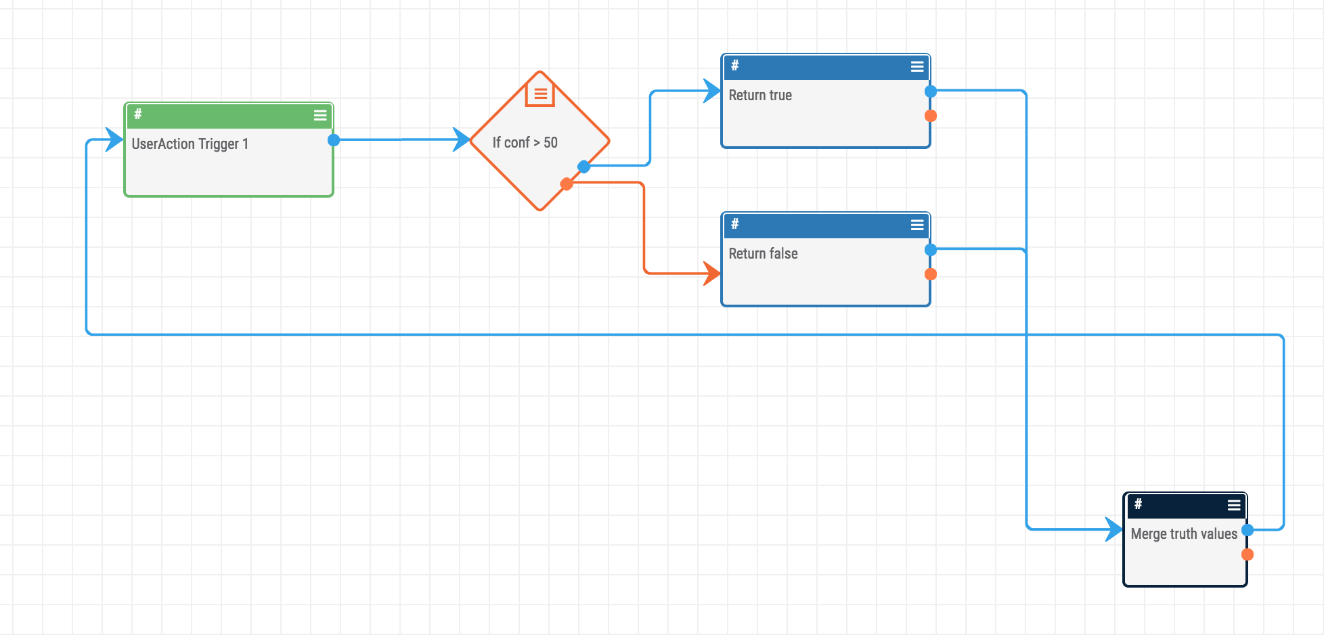
Task: Click orange false port on decision diamond
Action: (567, 184)
